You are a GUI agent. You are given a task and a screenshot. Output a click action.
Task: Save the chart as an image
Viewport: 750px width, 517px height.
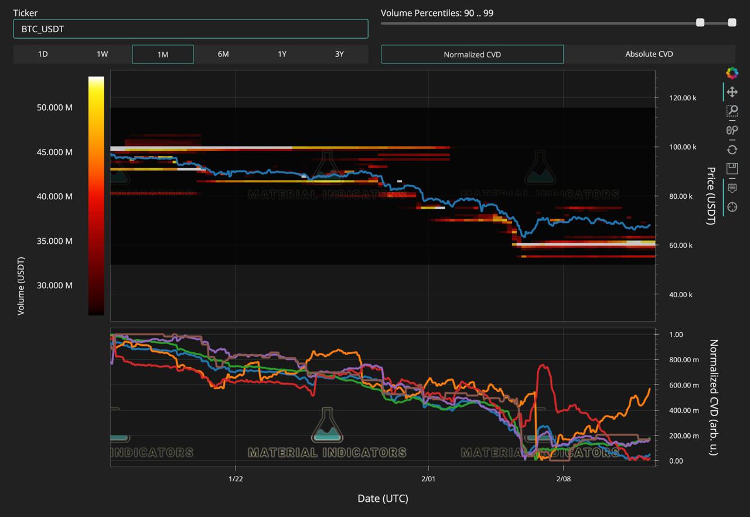click(732, 169)
